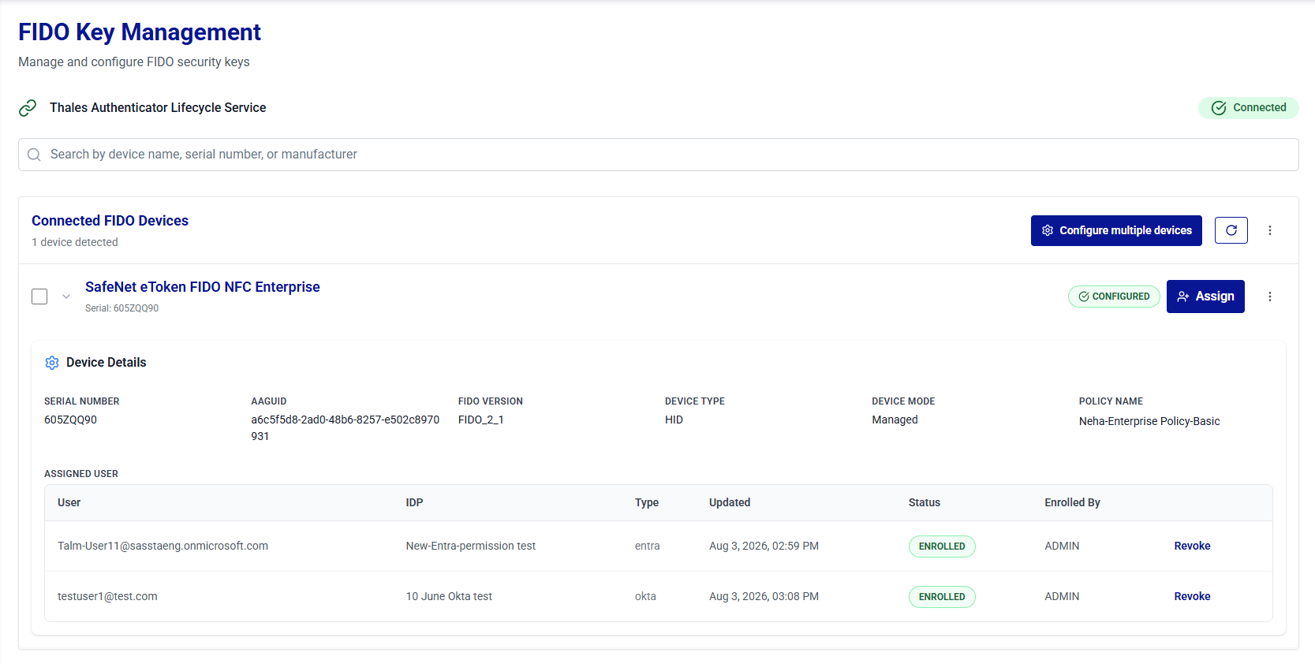This screenshot has width=1315, height=664.
Task: Click 10 June Okta test IDP cell
Action: tap(449, 596)
